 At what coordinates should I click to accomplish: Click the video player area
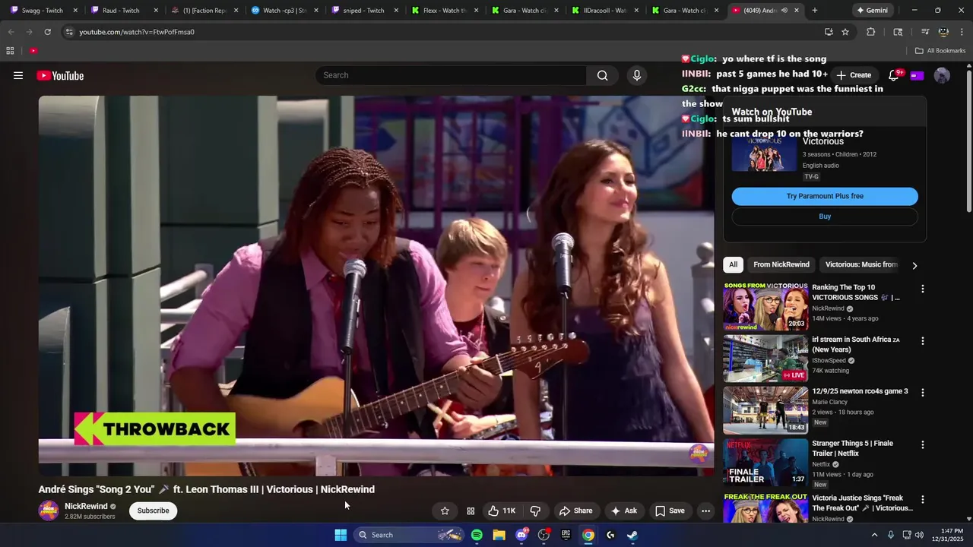tap(376, 286)
